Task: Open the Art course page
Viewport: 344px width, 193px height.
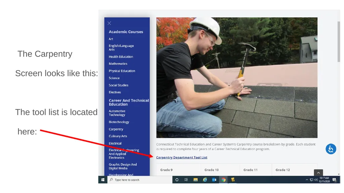Action: (x=111, y=39)
